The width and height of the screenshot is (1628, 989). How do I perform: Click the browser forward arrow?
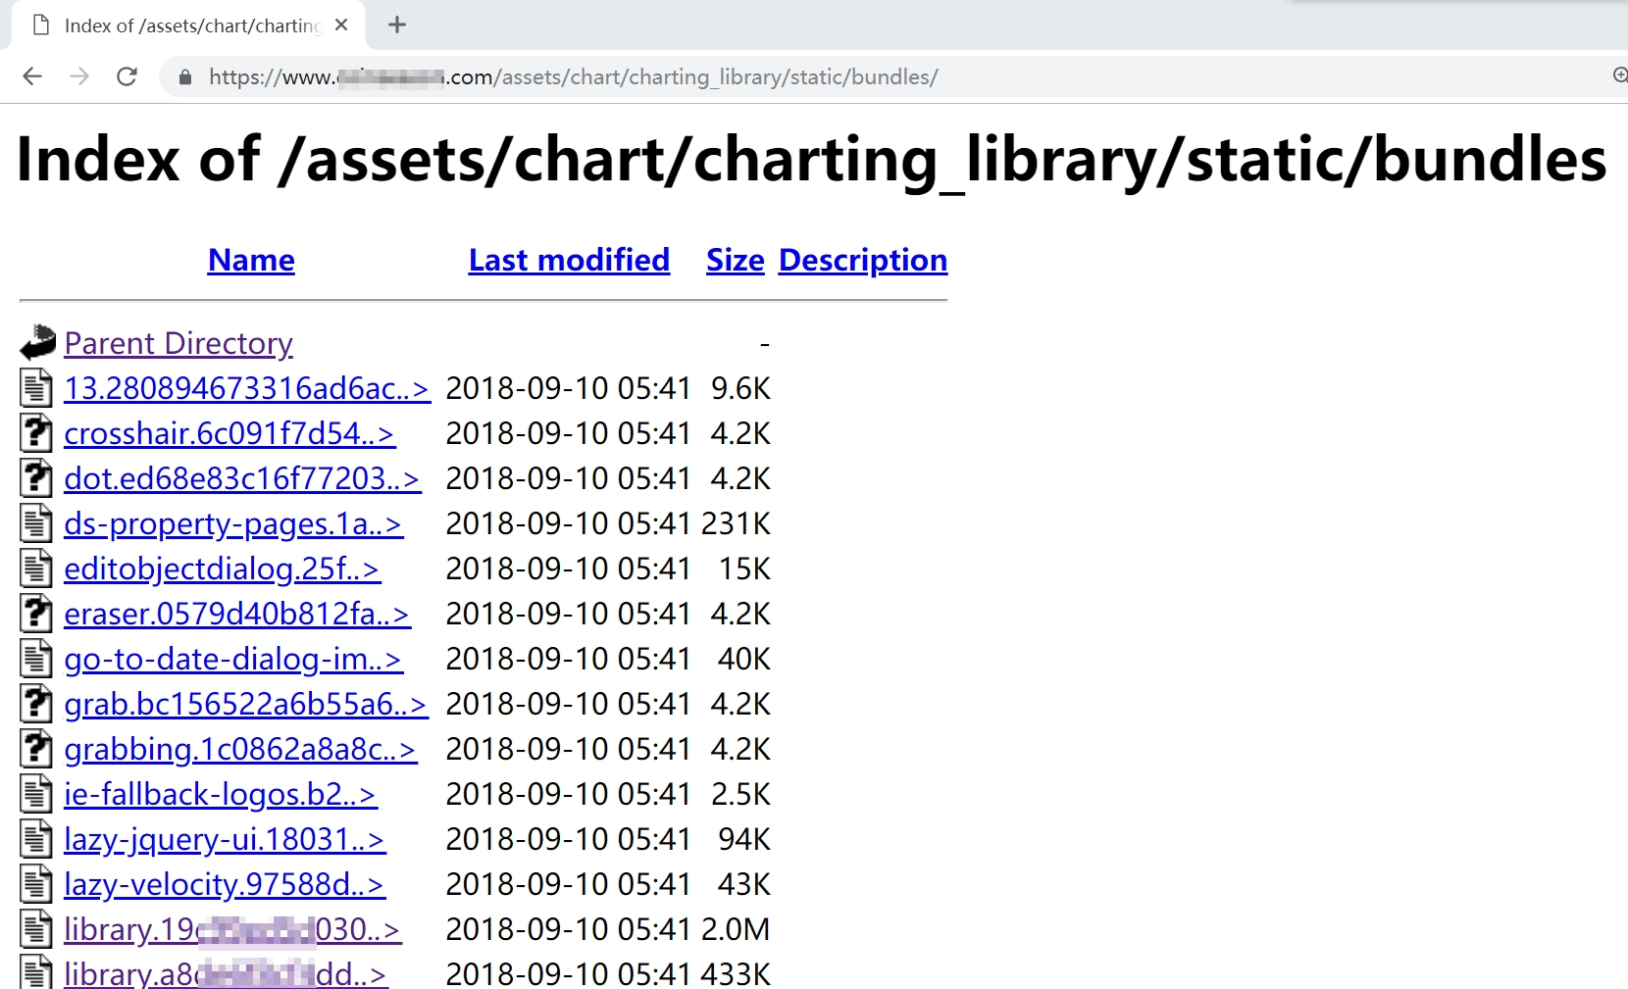tap(79, 76)
